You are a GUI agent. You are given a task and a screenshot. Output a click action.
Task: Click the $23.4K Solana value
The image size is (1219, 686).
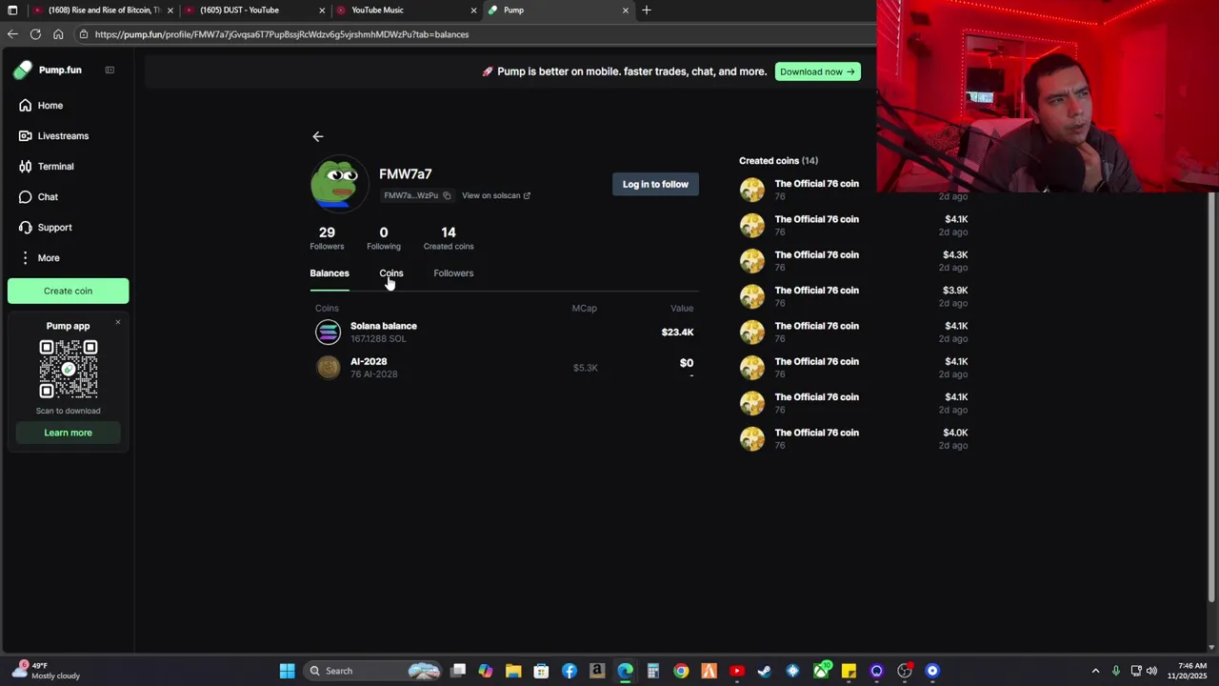point(677,333)
